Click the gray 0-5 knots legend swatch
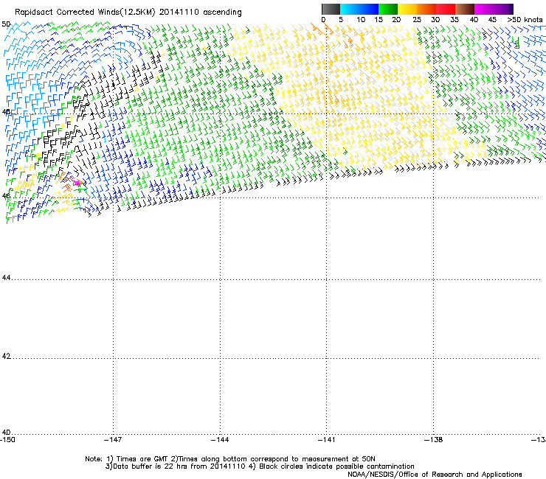The width and height of the screenshot is (546, 479). (x=331, y=9)
